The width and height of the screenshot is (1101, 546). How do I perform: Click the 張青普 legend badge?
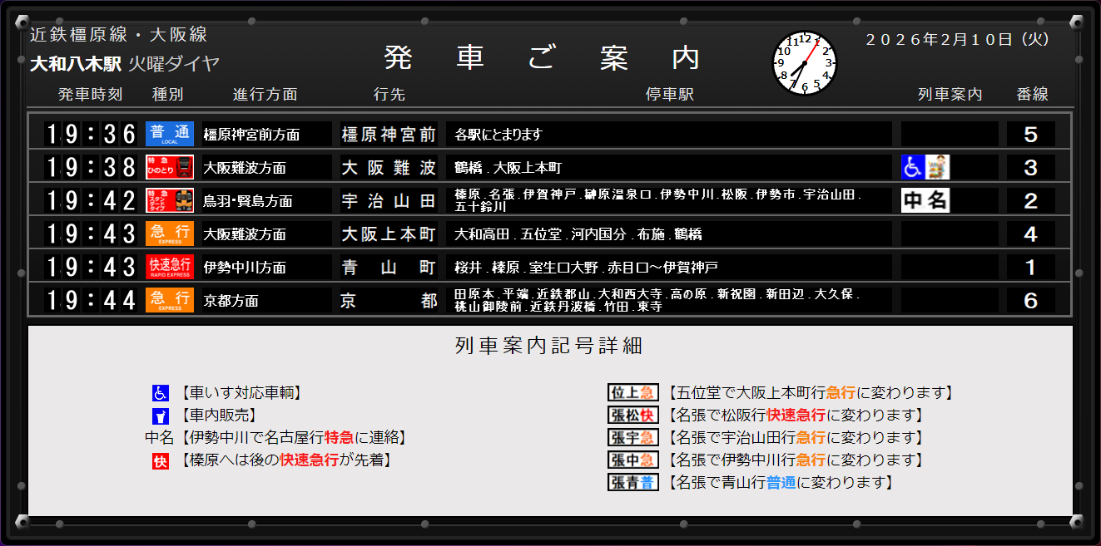pos(632,483)
